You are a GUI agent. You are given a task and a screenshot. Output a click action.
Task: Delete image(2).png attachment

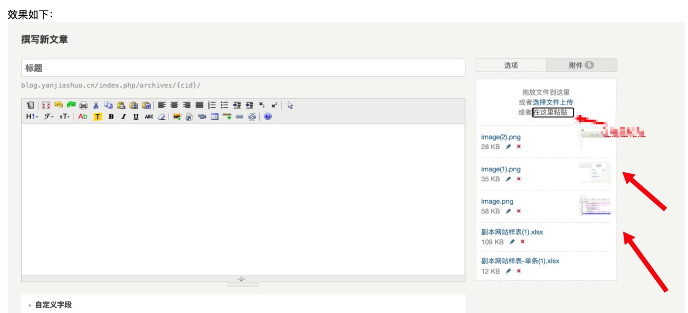click(519, 147)
